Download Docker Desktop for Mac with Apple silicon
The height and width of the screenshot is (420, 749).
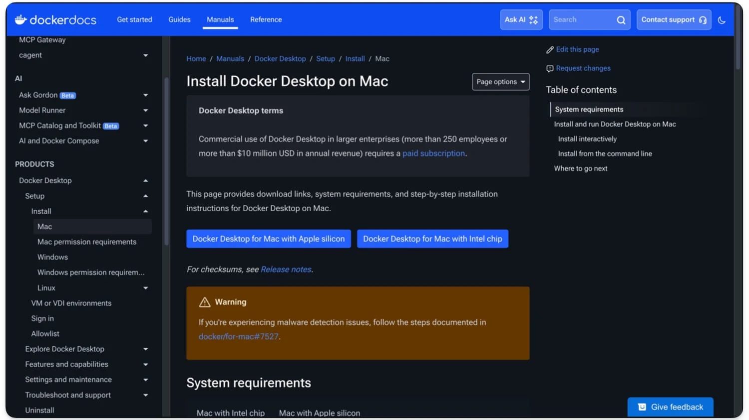point(269,239)
